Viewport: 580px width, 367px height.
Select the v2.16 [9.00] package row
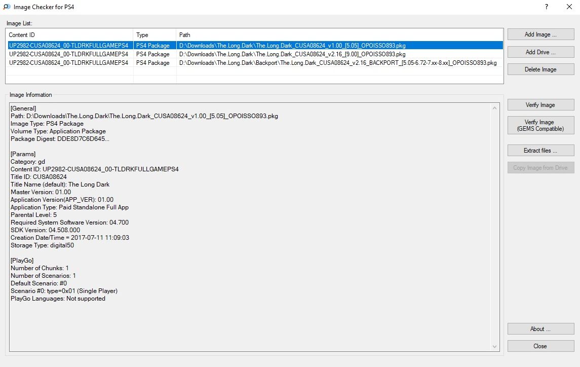pos(255,54)
